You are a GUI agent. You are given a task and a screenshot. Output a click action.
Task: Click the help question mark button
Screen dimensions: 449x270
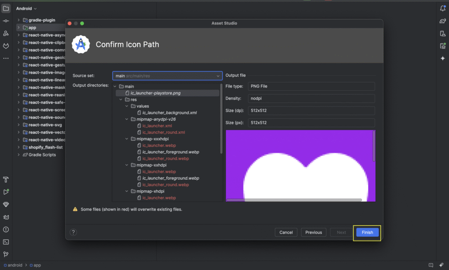click(x=73, y=232)
